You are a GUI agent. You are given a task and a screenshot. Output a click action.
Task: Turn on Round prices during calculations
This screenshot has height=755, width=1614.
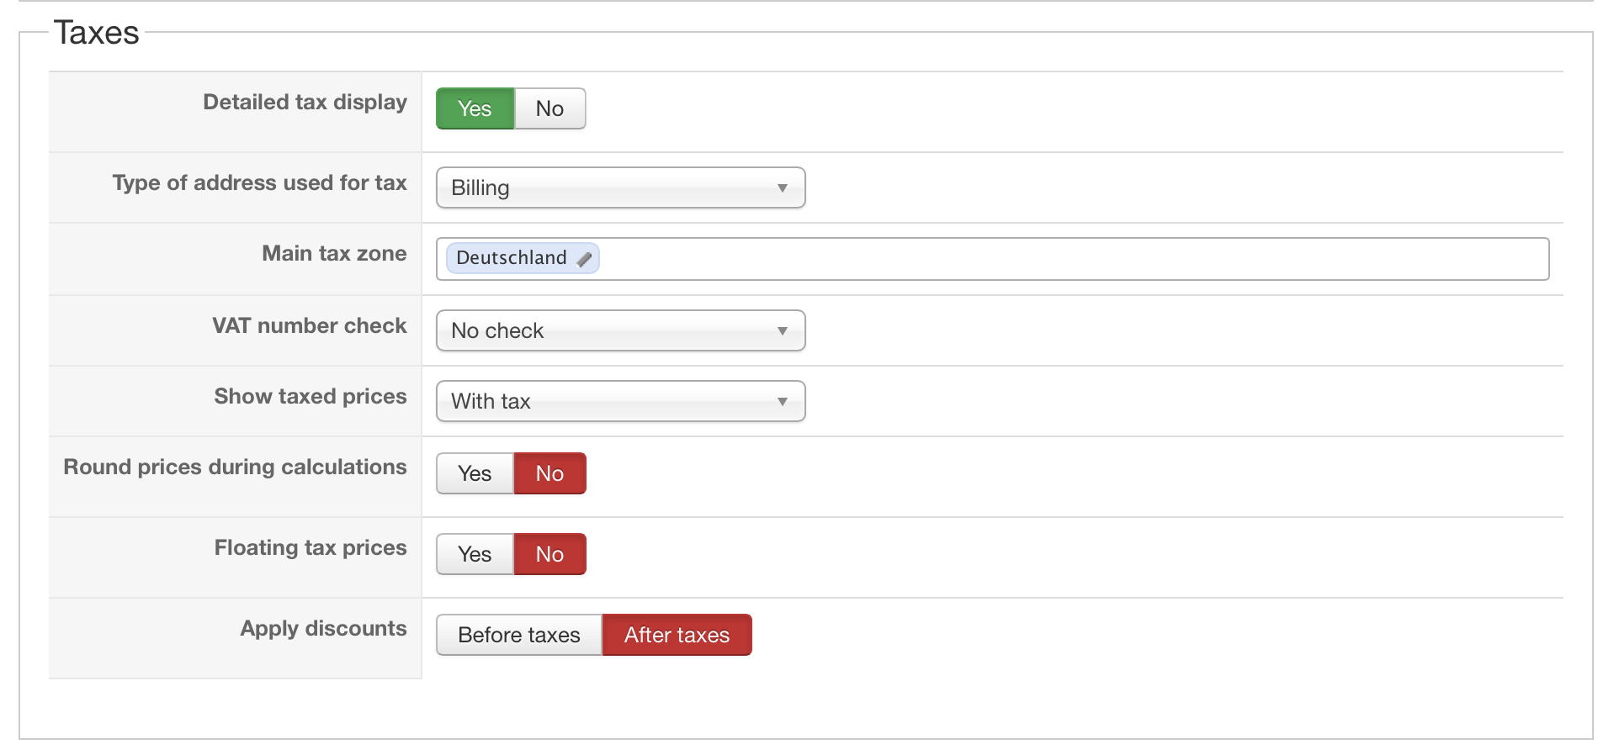tap(475, 473)
